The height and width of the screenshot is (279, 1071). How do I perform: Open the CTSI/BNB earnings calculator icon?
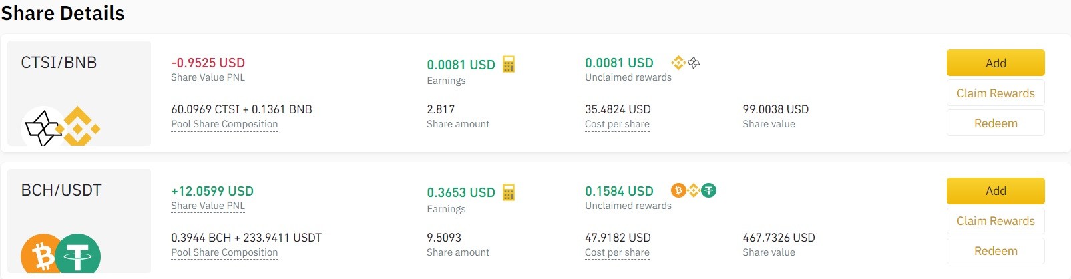pyautogui.click(x=509, y=64)
